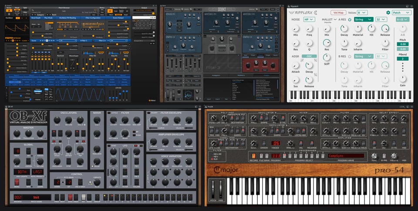Viewport: 418px width, 211px height.
Task: Click NEXT patch switch in OB-Xf
Action: click(62, 197)
